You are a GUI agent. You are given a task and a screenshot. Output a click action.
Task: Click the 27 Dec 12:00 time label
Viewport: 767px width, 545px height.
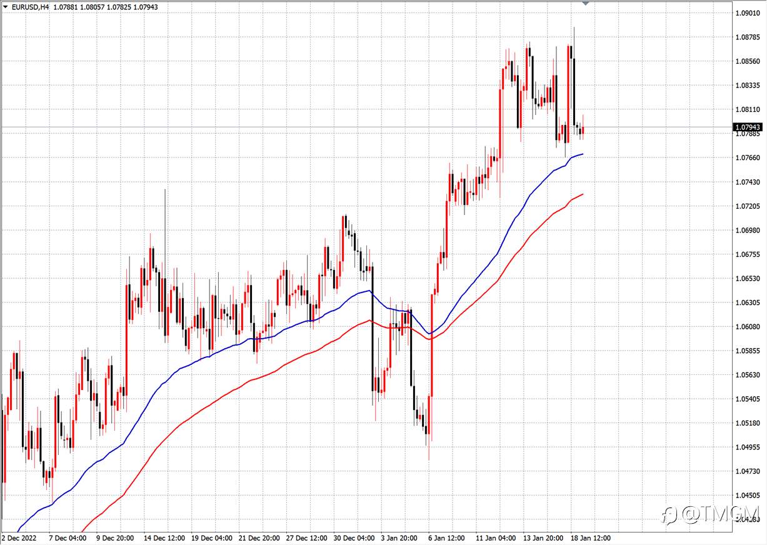click(x=307, y=537)
